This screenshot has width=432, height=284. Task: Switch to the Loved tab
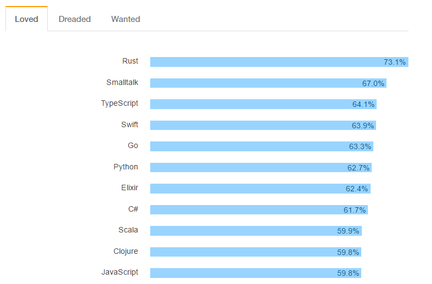click(x=26, y=19)
